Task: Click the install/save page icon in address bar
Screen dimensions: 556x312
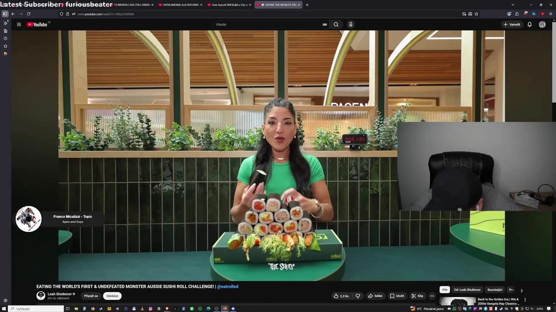Action: pos(470,14)
